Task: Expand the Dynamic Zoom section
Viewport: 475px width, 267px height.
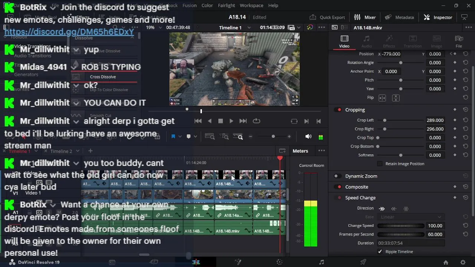Action: [361, 176]
